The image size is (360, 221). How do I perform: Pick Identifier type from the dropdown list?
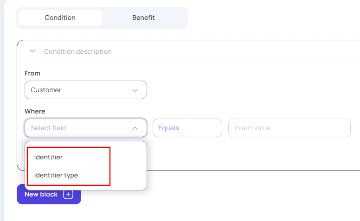[56, 175]
